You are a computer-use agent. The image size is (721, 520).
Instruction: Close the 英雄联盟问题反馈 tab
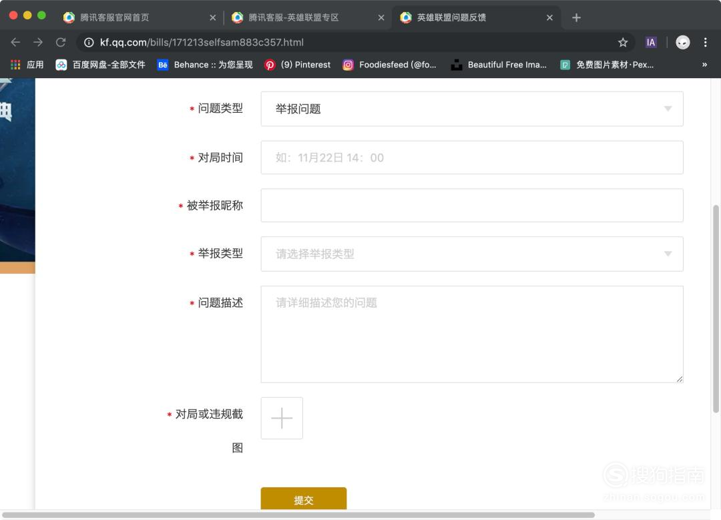click(549, 17)
